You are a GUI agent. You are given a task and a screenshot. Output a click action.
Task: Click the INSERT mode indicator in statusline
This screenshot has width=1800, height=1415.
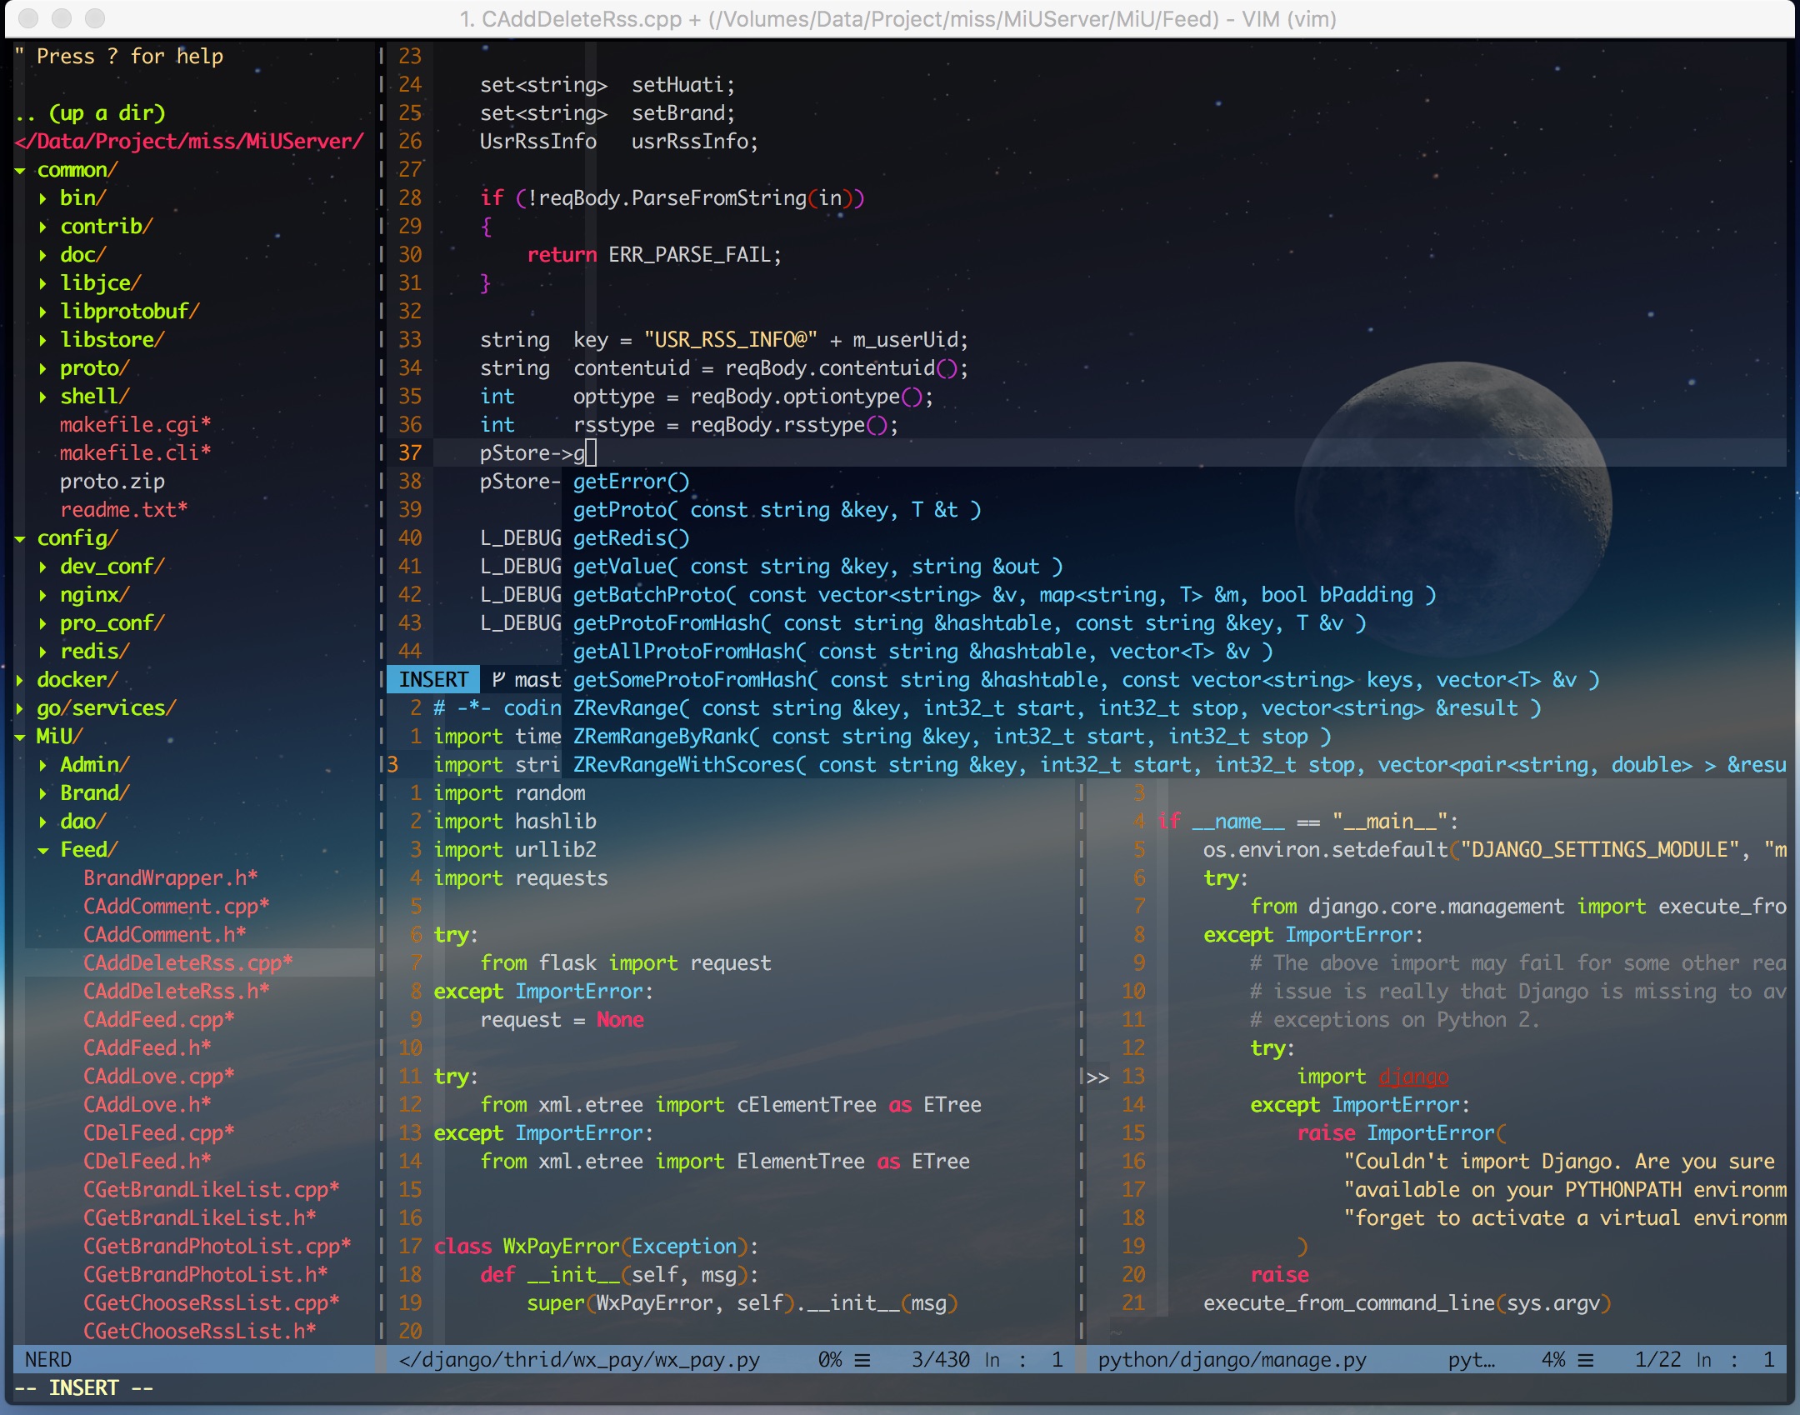[433, 680]
